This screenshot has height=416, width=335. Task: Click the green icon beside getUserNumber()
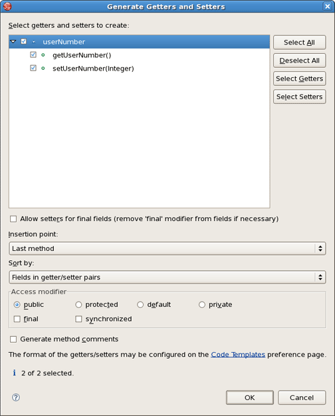[43, 55]
